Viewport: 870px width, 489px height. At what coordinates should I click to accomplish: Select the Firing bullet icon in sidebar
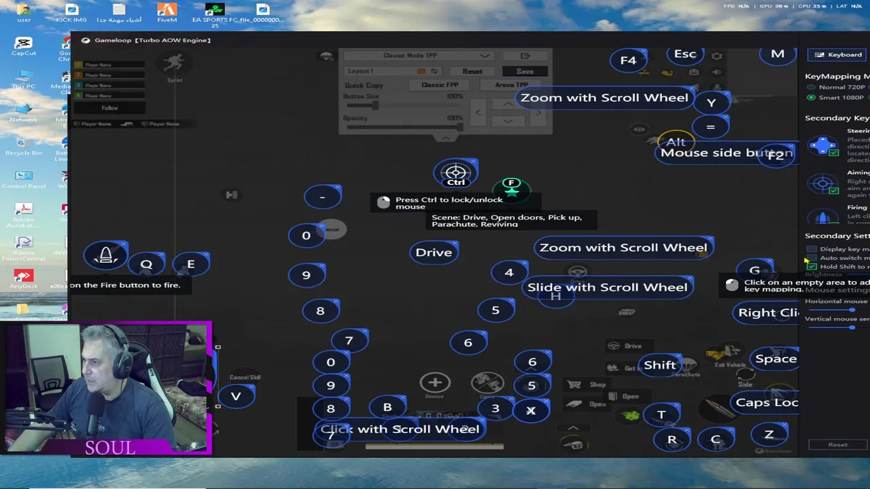(x=823, y=217)
